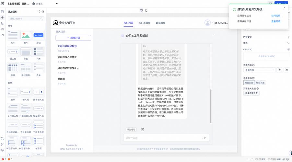Open the publish button dropdown arrow
292x162 pixels.
[x=286, y=3]
